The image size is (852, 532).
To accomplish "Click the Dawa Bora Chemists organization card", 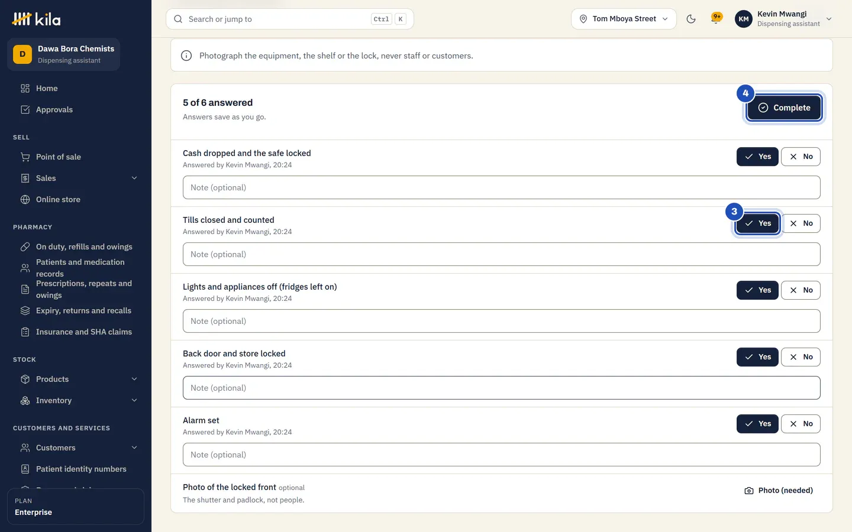I will click(64, 54).
